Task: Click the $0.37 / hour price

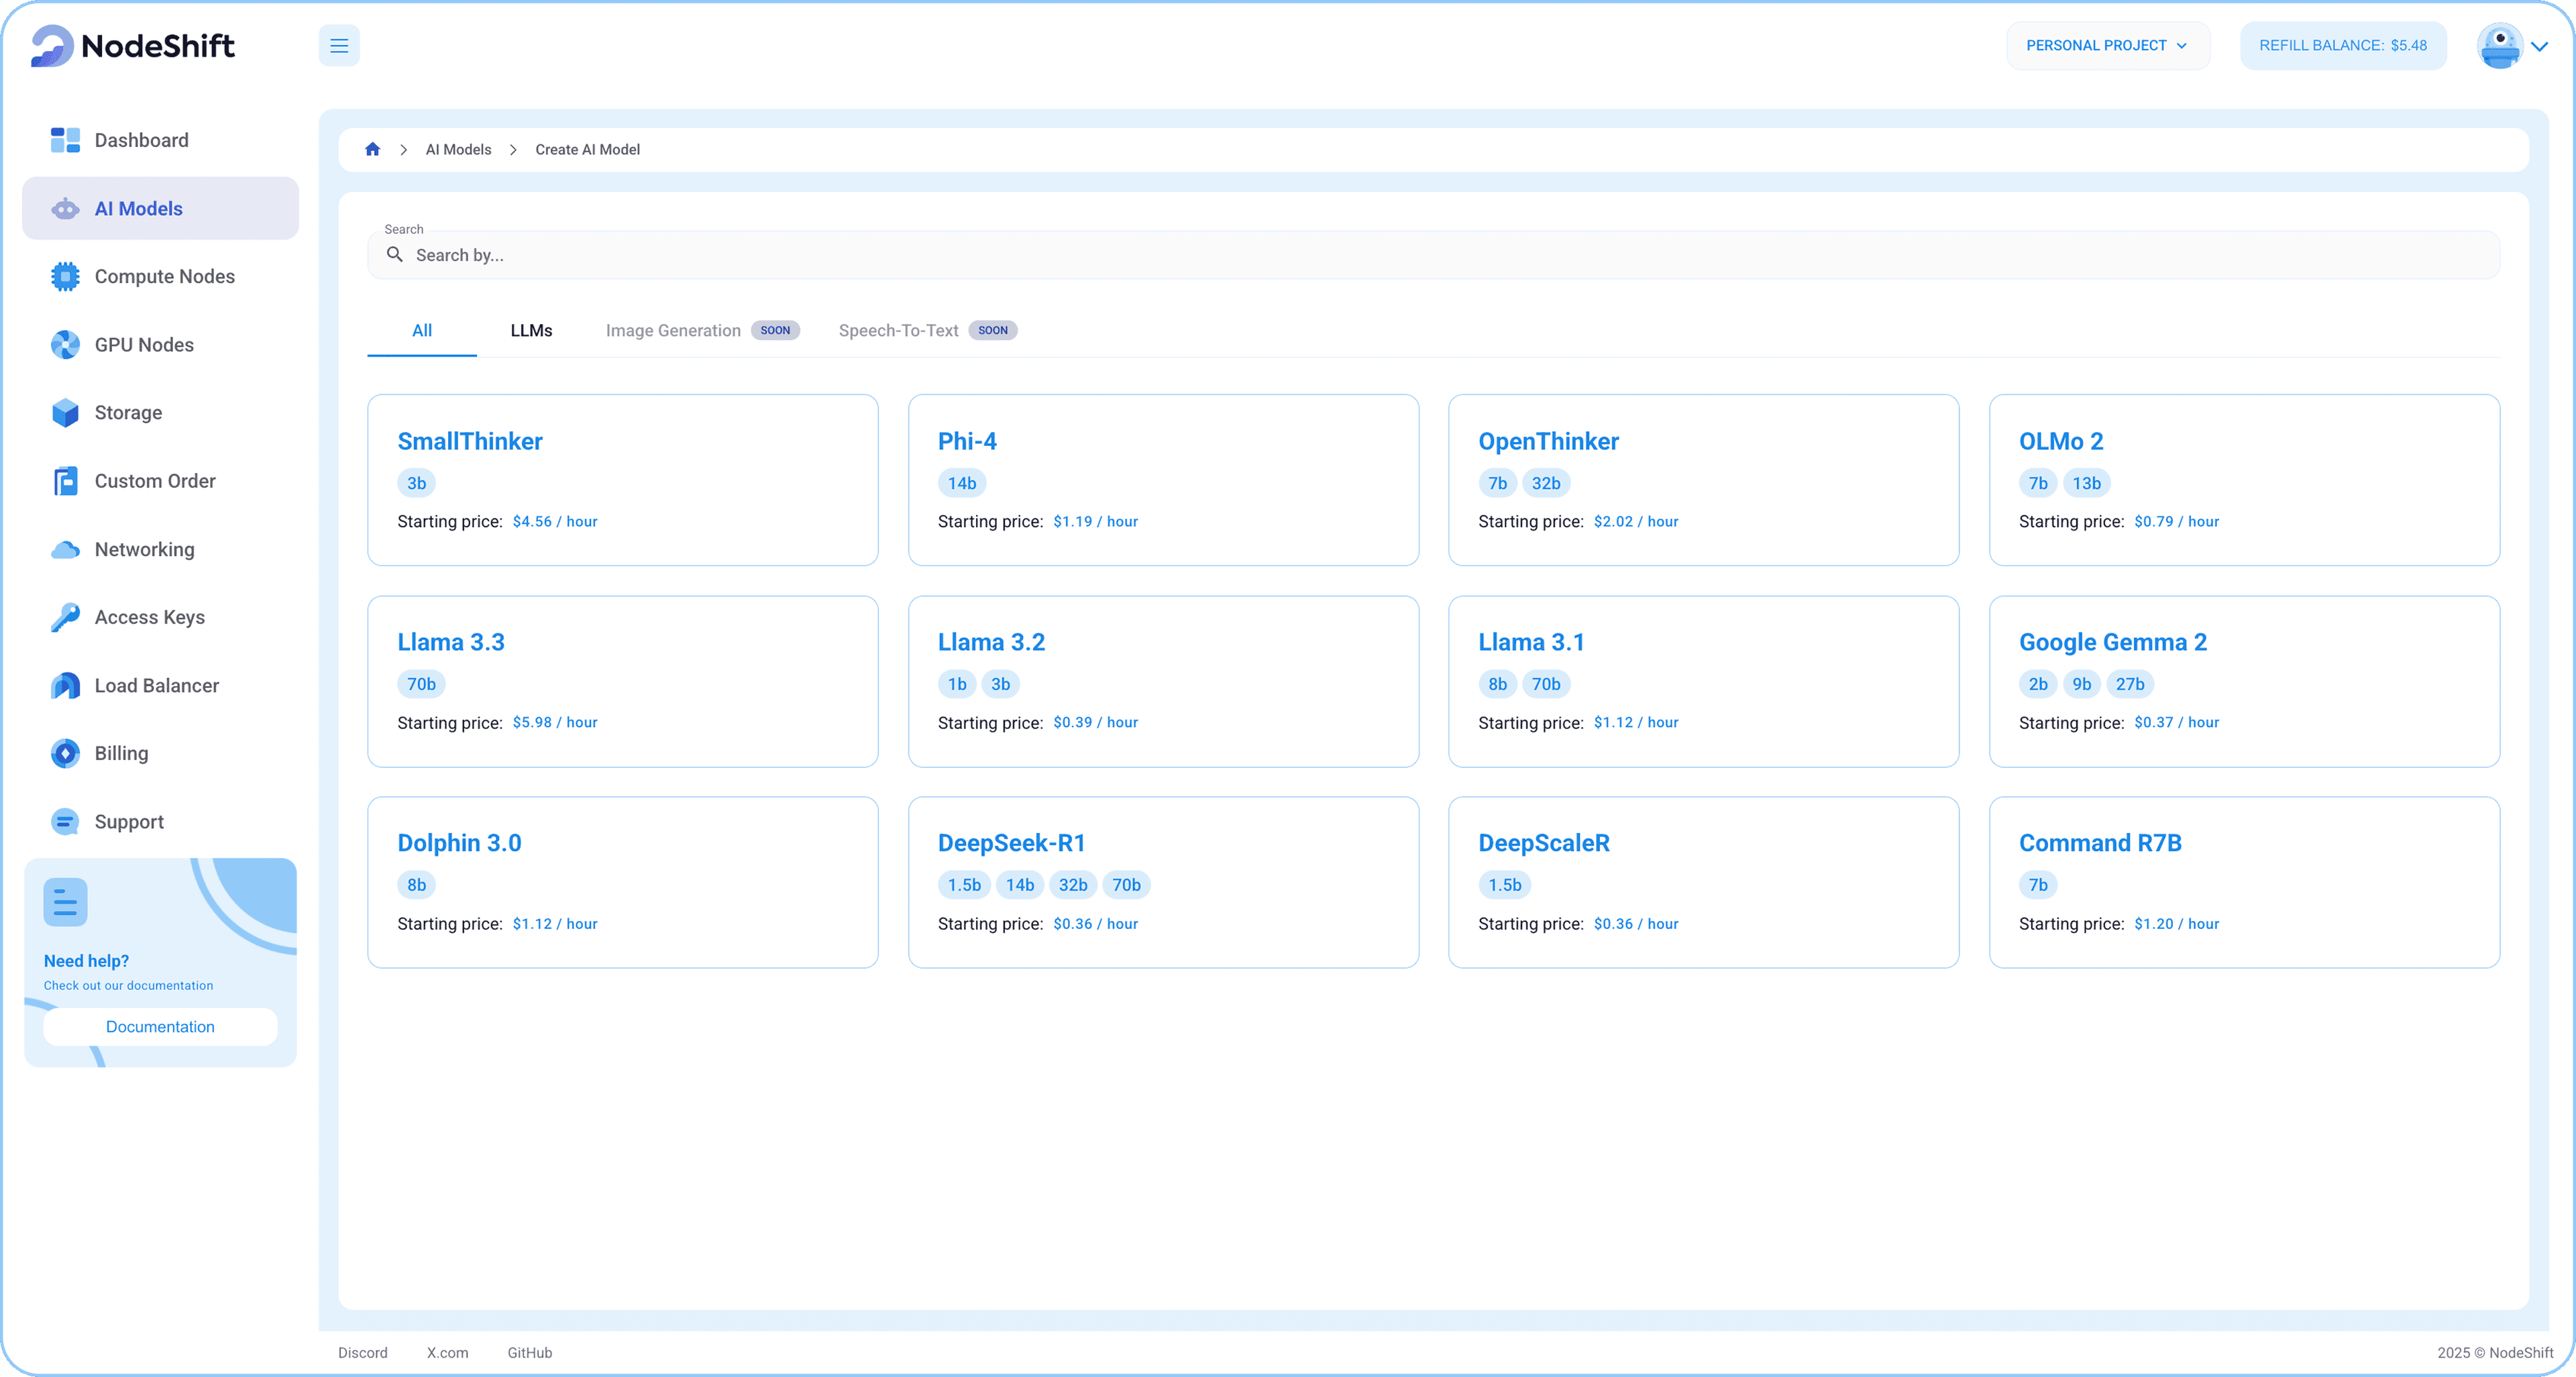Action: (x=2176, y=722)
